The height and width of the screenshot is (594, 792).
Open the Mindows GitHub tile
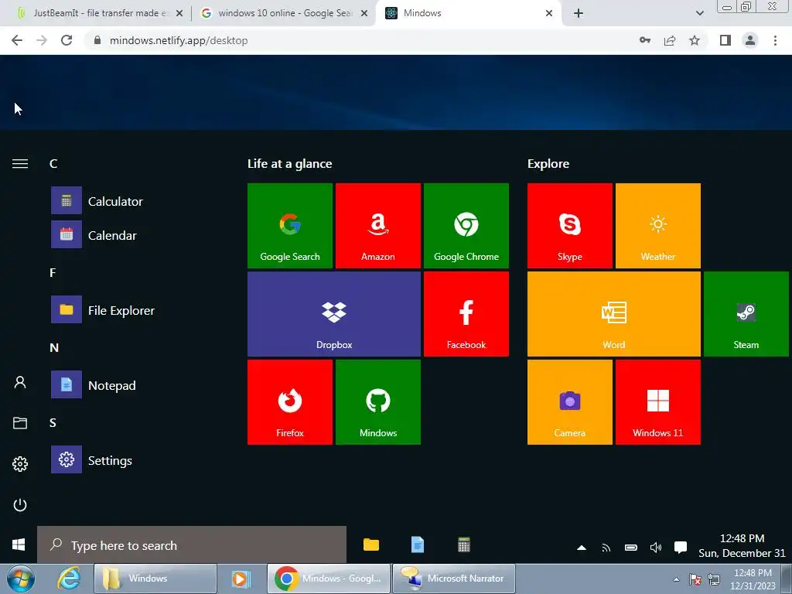(x=377, y=402)
